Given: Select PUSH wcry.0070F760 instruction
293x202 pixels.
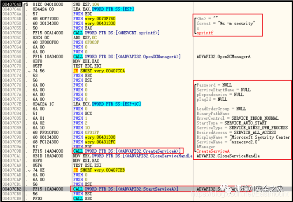Looking at the screenshot, I should click(94, 18).
